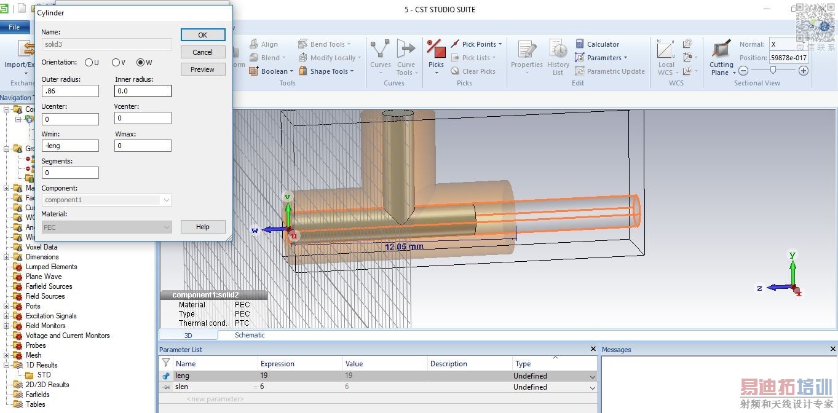
Task: Select the V orientation radio button
Action: [116, 63]
